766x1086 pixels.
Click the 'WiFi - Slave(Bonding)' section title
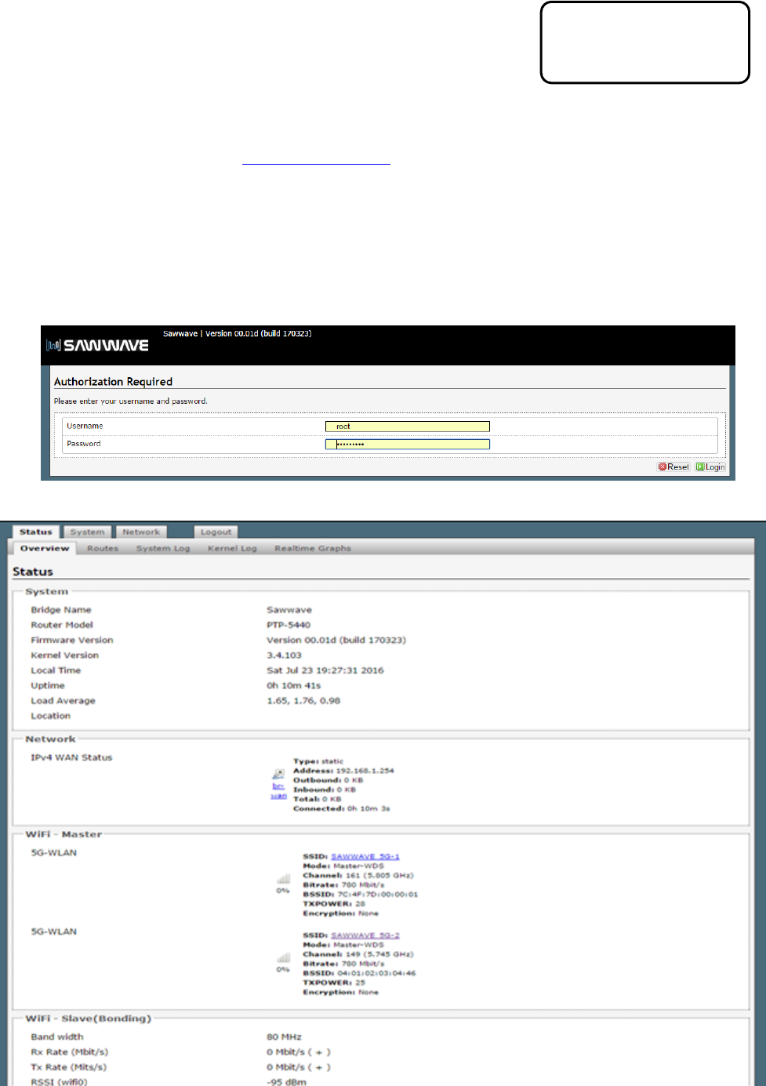(x=88, y=1019)
